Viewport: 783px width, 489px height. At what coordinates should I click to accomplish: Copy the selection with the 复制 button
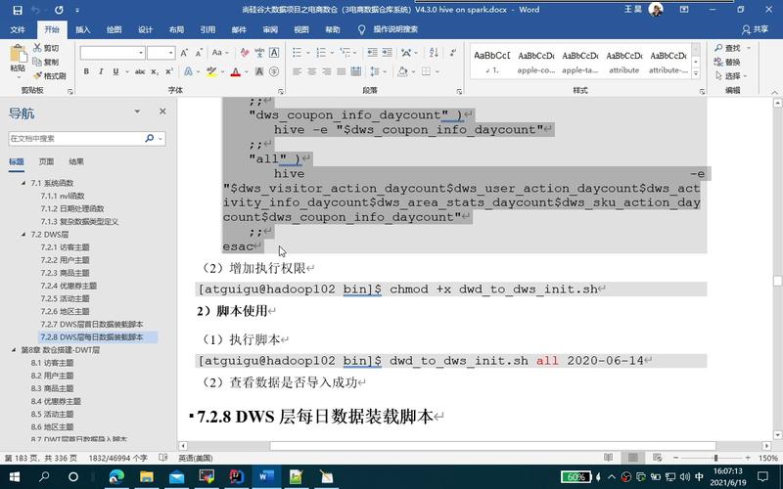[x=46, y=62]
